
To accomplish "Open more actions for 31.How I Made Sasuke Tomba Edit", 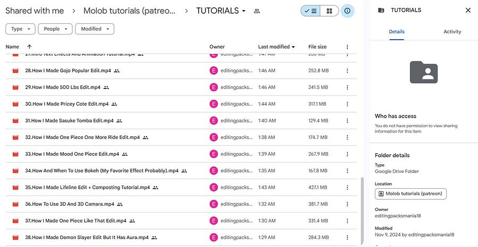I will 347,121.
